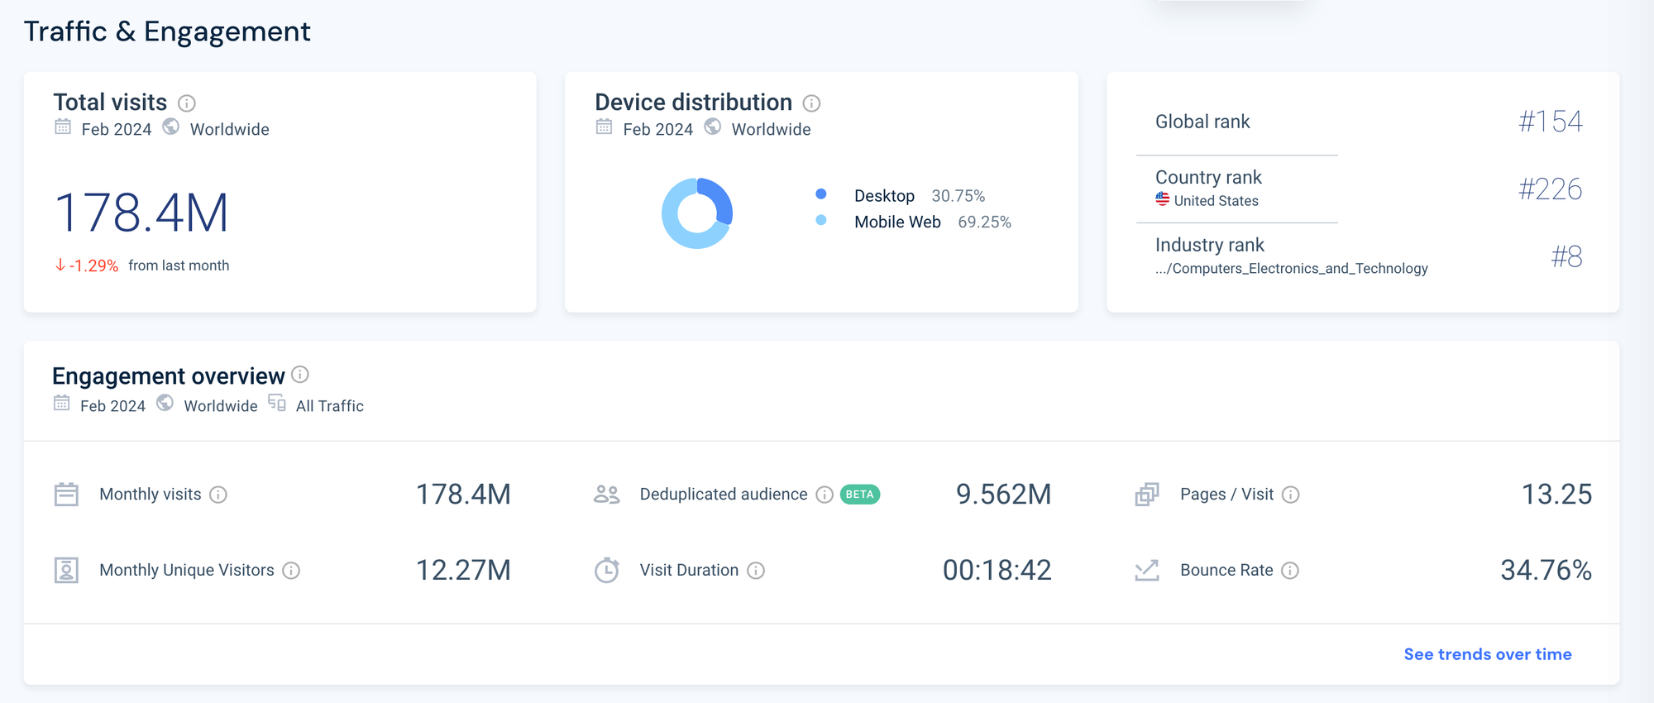This screenshot has width=1654, height=703.
Task: Click the calendar icon under Engagement overview
Action: pos(62,403)
